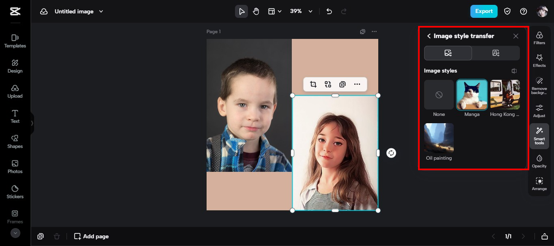
Task: Click the replace image icon in floating toolbar
Action: coord(328,84)
